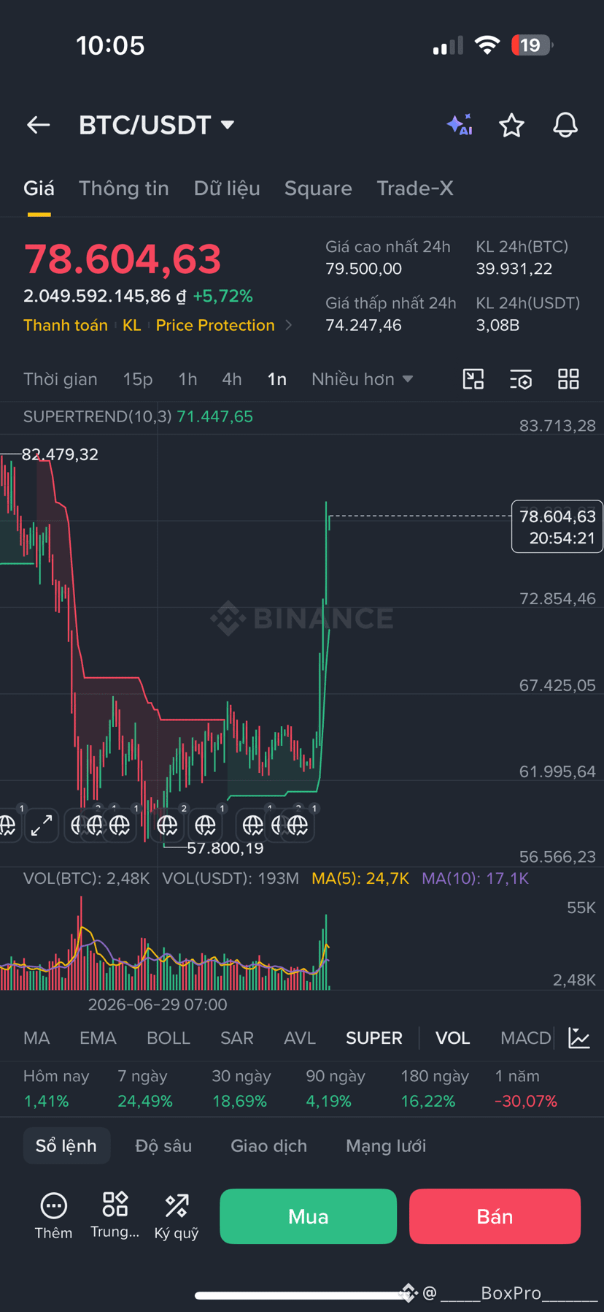Viewport: 604px width, 1312px height.
Task: Open the four-square grid chart icon
Action: 568,379
